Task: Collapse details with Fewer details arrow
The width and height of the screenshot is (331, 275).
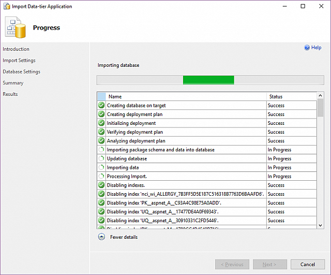Action: (x=101, y=237)
